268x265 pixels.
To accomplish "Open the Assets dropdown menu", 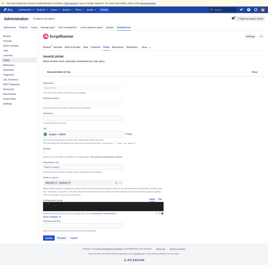I will click(91, 10).
